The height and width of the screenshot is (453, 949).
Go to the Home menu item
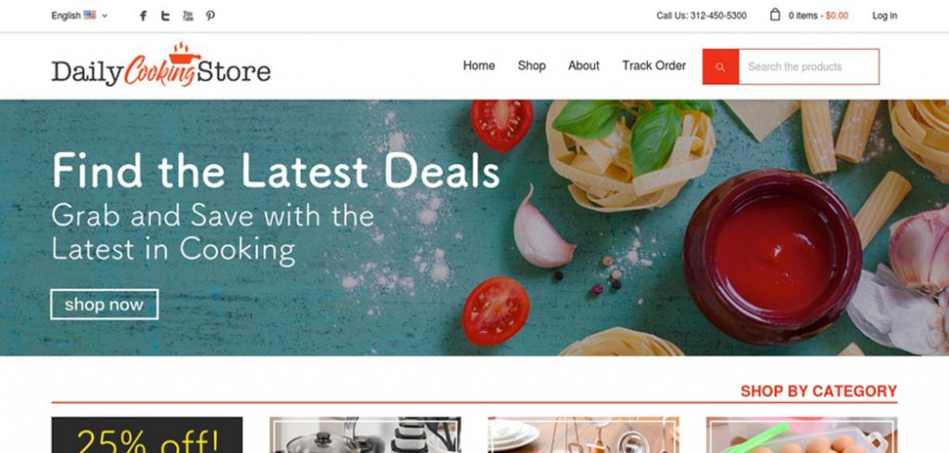click(479, 66)
